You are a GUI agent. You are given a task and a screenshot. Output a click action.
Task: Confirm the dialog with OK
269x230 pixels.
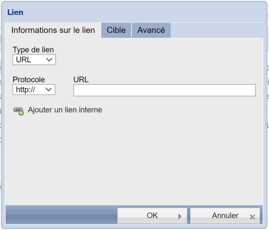click(152, 216)
